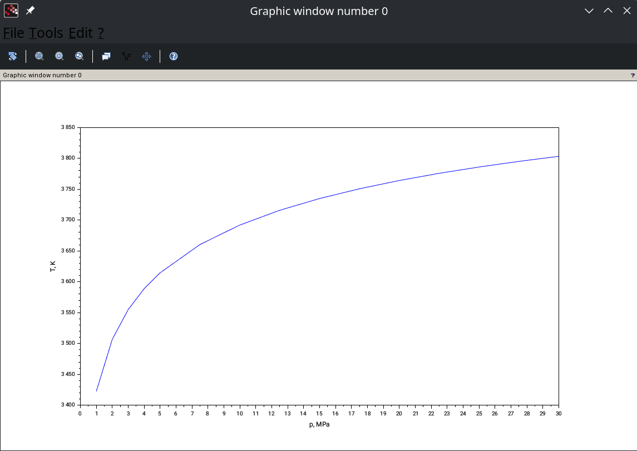Click the zoom out magnifier icon
This screenshot has height=451, width=637.
[79, 56]
